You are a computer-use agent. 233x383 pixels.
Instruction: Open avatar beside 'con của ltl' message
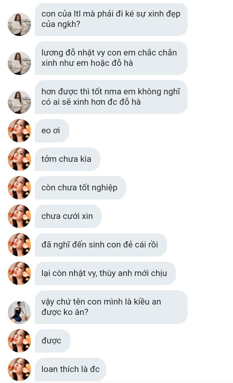coord(19,24)
